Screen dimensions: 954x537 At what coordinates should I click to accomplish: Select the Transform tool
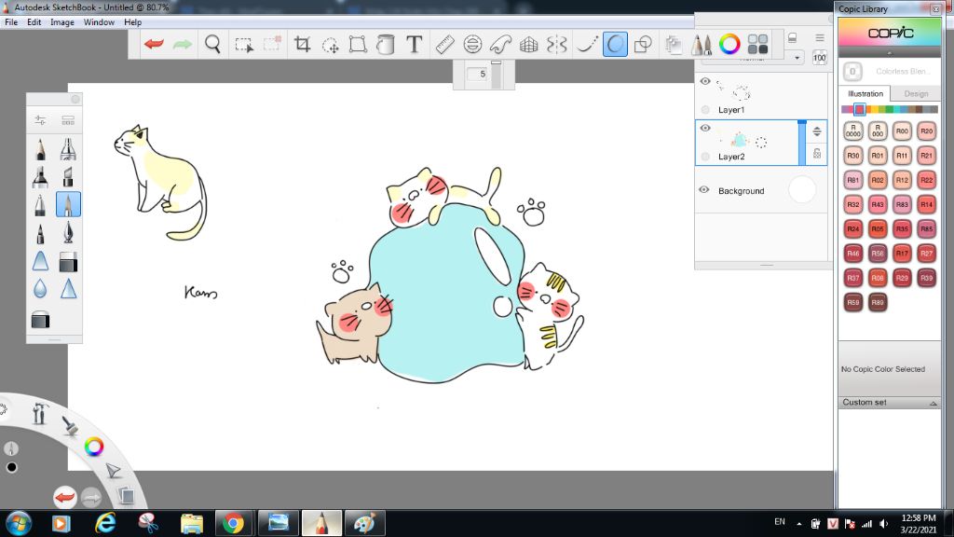point(358,44)
